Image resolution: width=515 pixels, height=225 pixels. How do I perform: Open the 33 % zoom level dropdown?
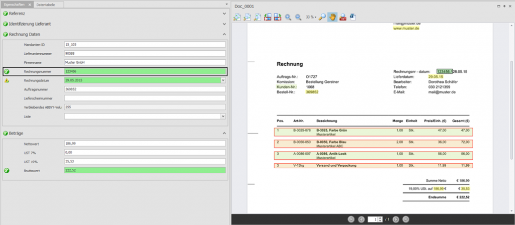(311, 17)
